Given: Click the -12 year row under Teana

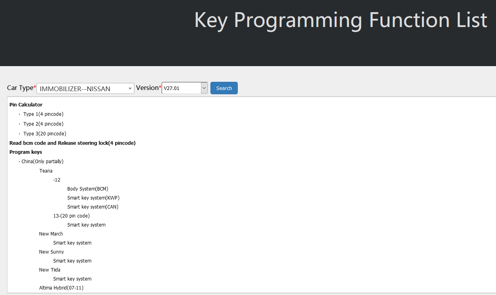Looking at the screenshot, I should (57, 180).
